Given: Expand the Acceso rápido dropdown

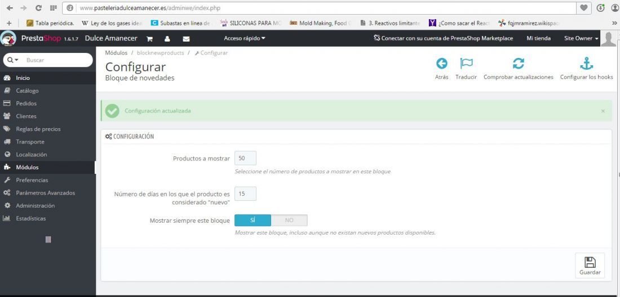Looking at the screenshot, I should 245,38.
